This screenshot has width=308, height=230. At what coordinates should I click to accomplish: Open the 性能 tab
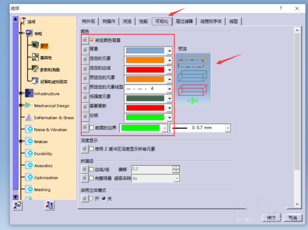(144, 22)
